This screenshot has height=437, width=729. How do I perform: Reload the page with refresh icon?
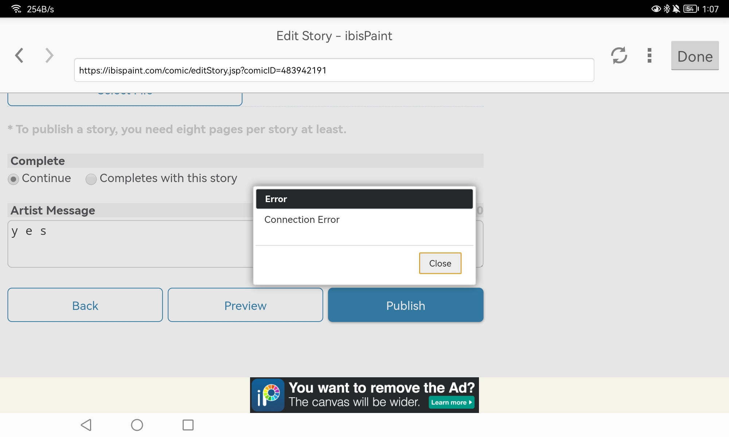coord(619,55)
